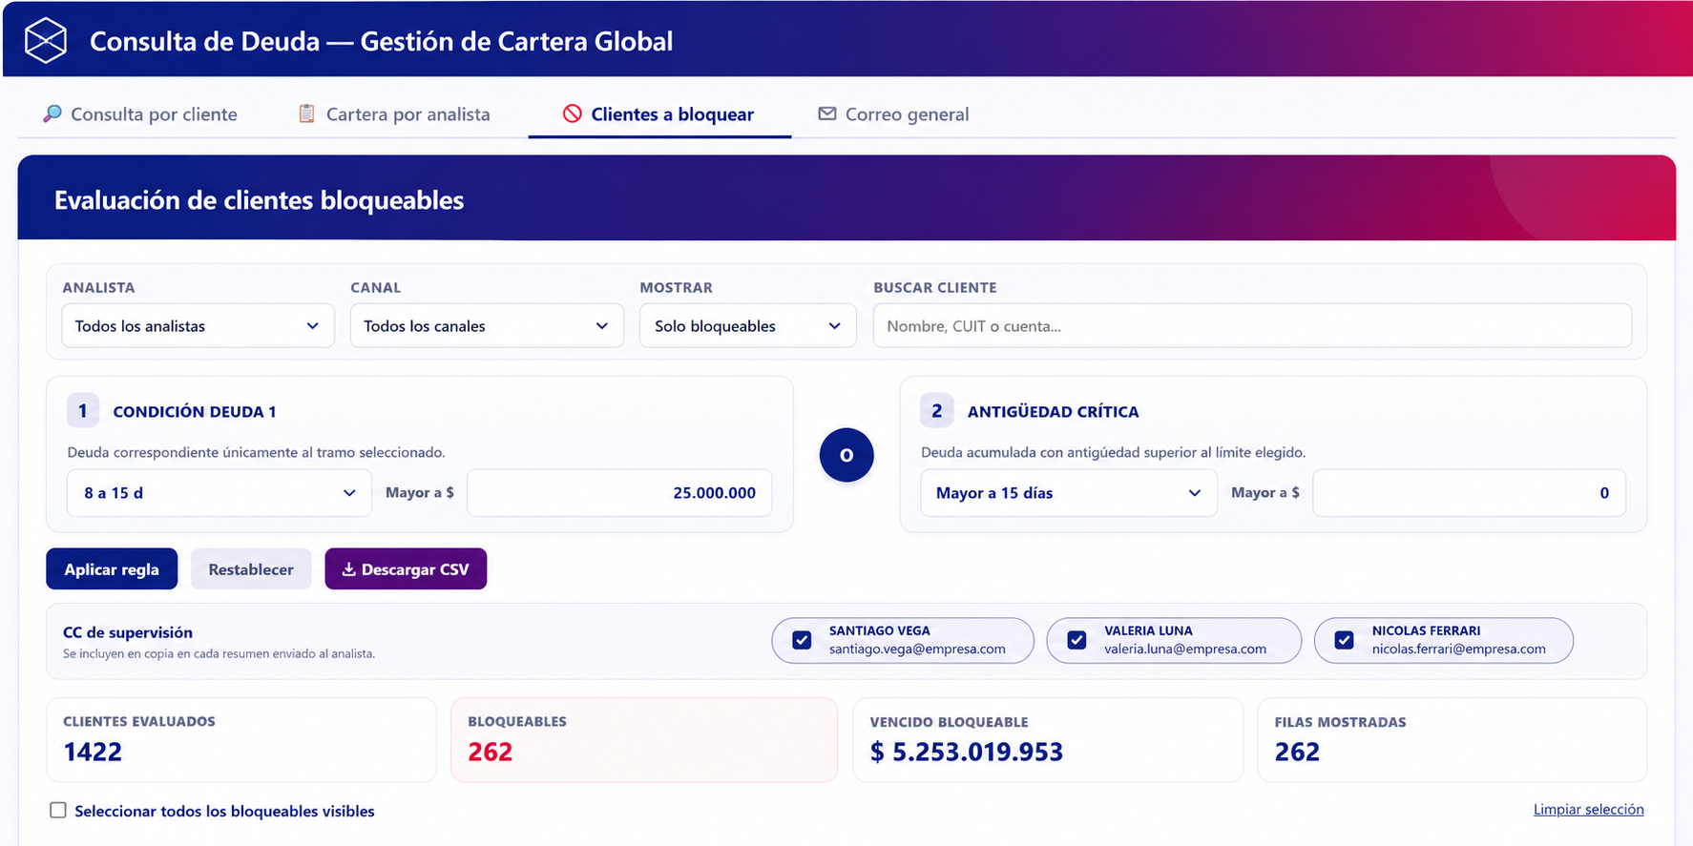Focus the Buscar cliente search field
Image resolution: width=1693 pixels, height=846 pixels.
click(1252, 326)
